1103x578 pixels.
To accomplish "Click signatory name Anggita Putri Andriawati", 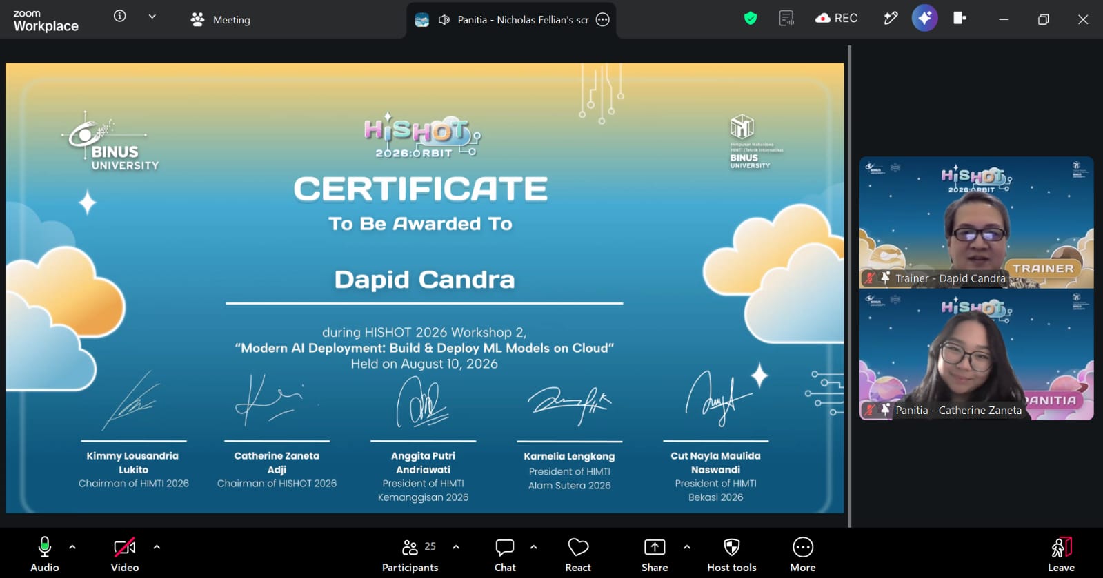I will coord(423,463).
